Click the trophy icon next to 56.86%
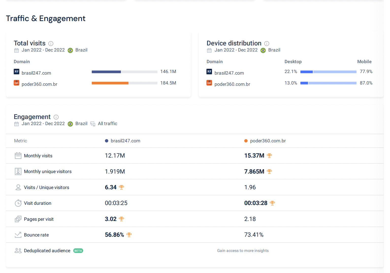The image size is (390, 273). (129, 235)
